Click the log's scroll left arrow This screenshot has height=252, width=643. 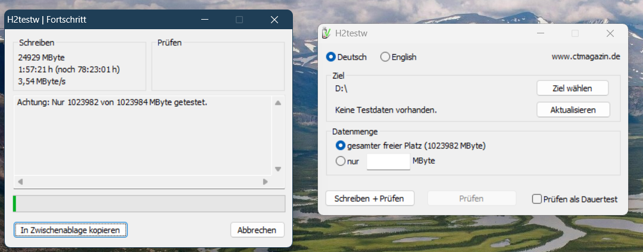pyautogui.click(x=20, y=182)
